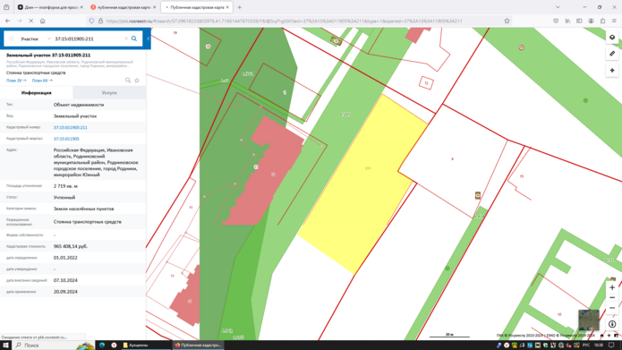Run search with the magnifier icon

pos(134,38)
